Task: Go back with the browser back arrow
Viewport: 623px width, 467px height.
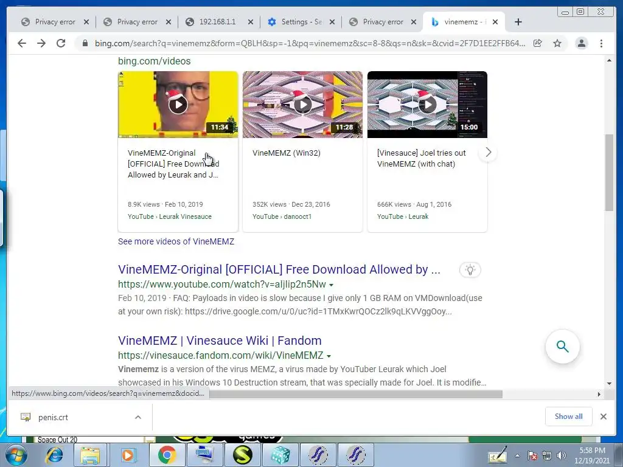Action: pos(22,43)
